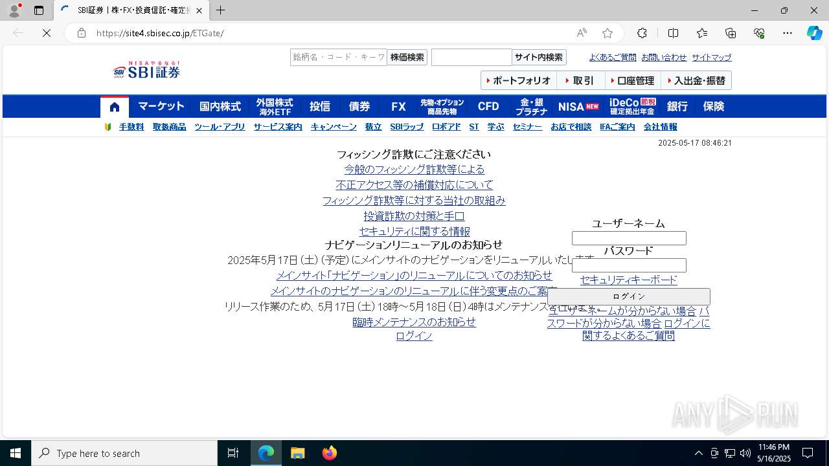The width and height of the screenshot is (829, 466).
Task: Click the address bar URL
Action: coord(160,33)
